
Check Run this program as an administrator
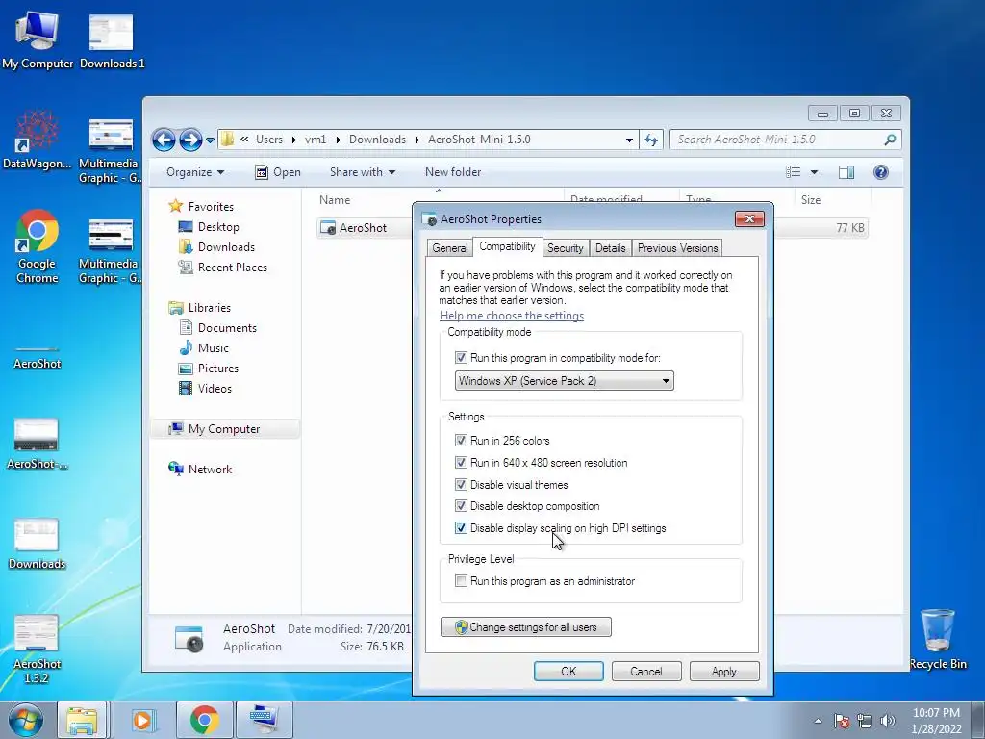coord(461,580)
